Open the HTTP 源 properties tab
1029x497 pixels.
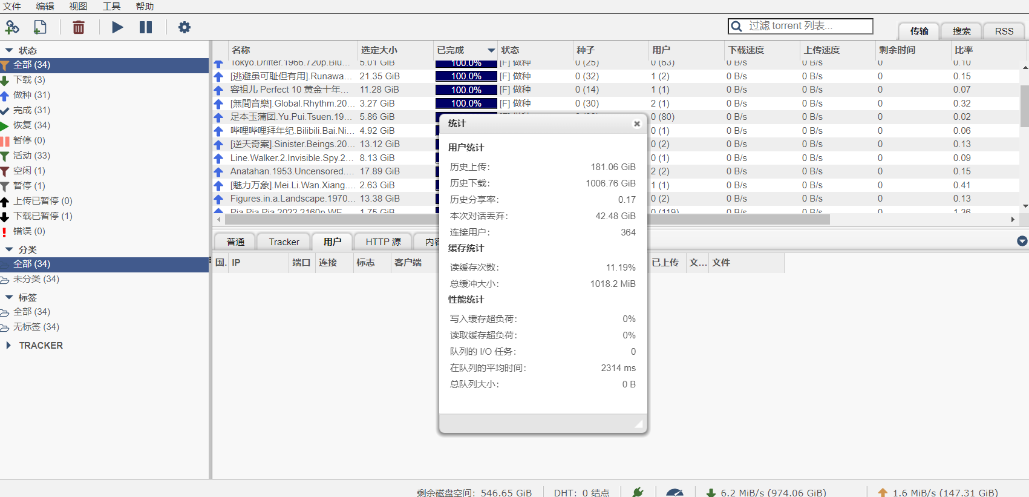coord(383,242)
